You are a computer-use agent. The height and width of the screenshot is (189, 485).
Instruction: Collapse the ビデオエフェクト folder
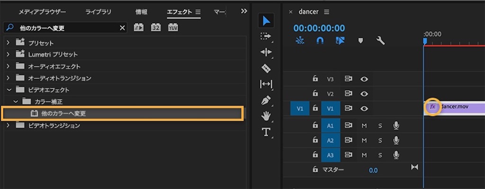pyautogui.click(x=9, y=90)
